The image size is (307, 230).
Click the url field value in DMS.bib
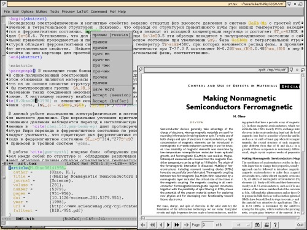point(93,206)
